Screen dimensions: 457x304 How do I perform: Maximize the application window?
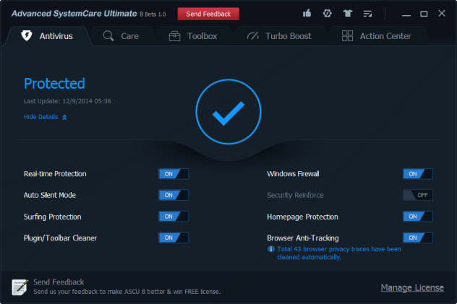pos(424,14)
